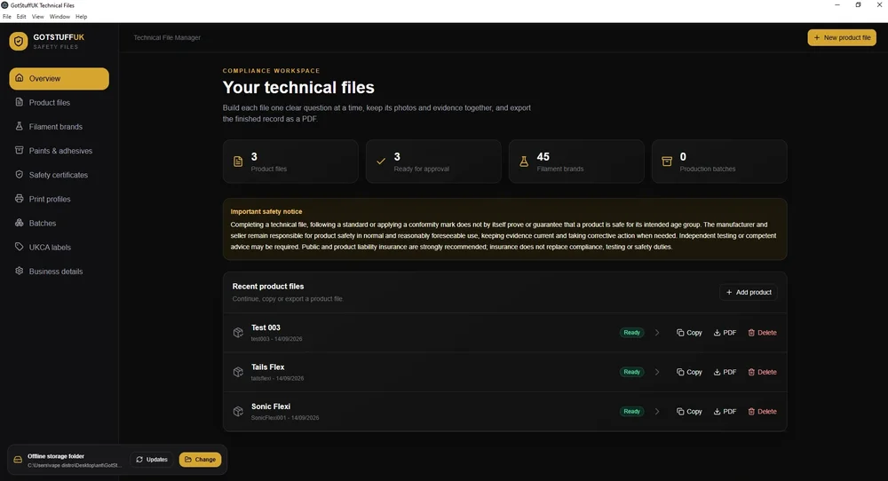Select the Tails Flex product name

click(x=268, y=367)
